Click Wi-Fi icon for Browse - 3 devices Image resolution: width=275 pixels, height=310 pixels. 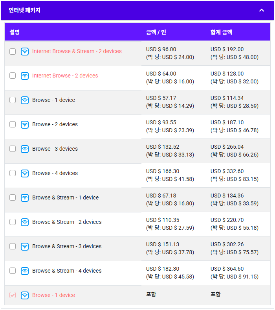point(25,149)
